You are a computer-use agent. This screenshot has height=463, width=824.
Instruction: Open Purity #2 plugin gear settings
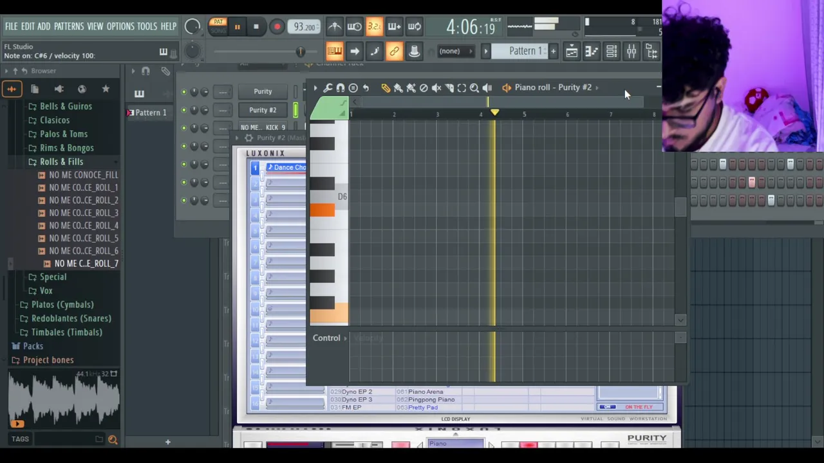pyautogui.click(x=248, y=138)
